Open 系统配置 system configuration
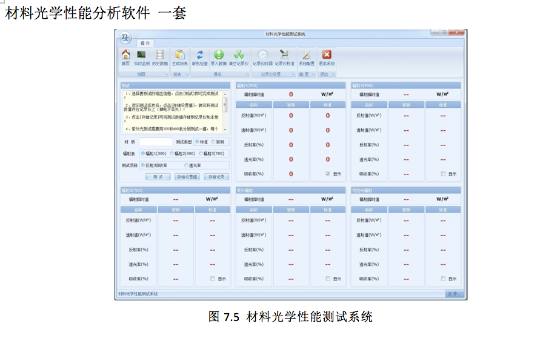This screenshot has width=543, height=338. [x=307, y=58]
